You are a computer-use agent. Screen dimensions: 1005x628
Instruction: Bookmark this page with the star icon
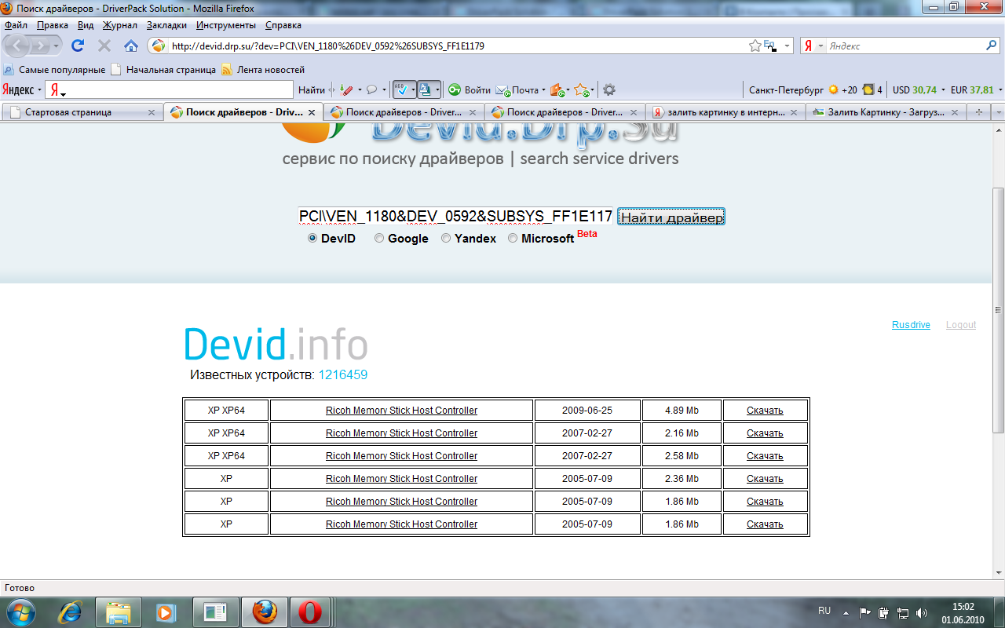[x=755, y=46]
